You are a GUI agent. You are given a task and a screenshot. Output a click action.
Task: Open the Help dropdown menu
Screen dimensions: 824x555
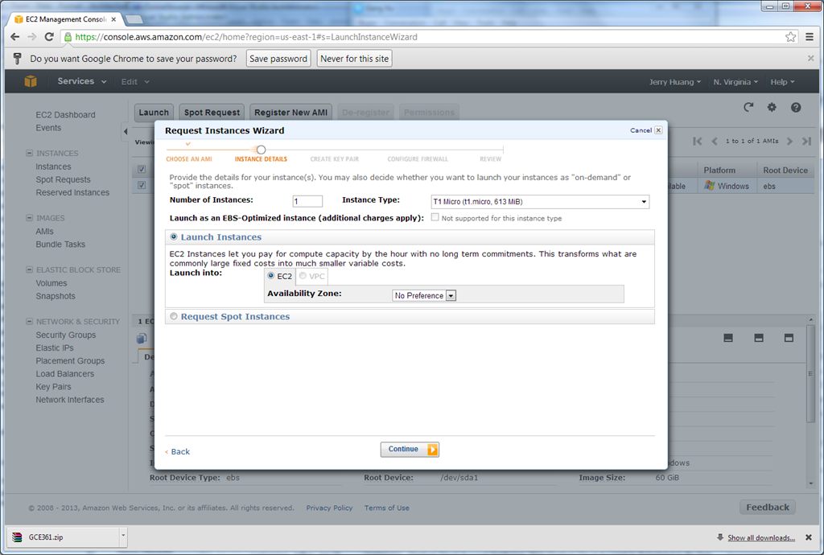coord(782,82)
